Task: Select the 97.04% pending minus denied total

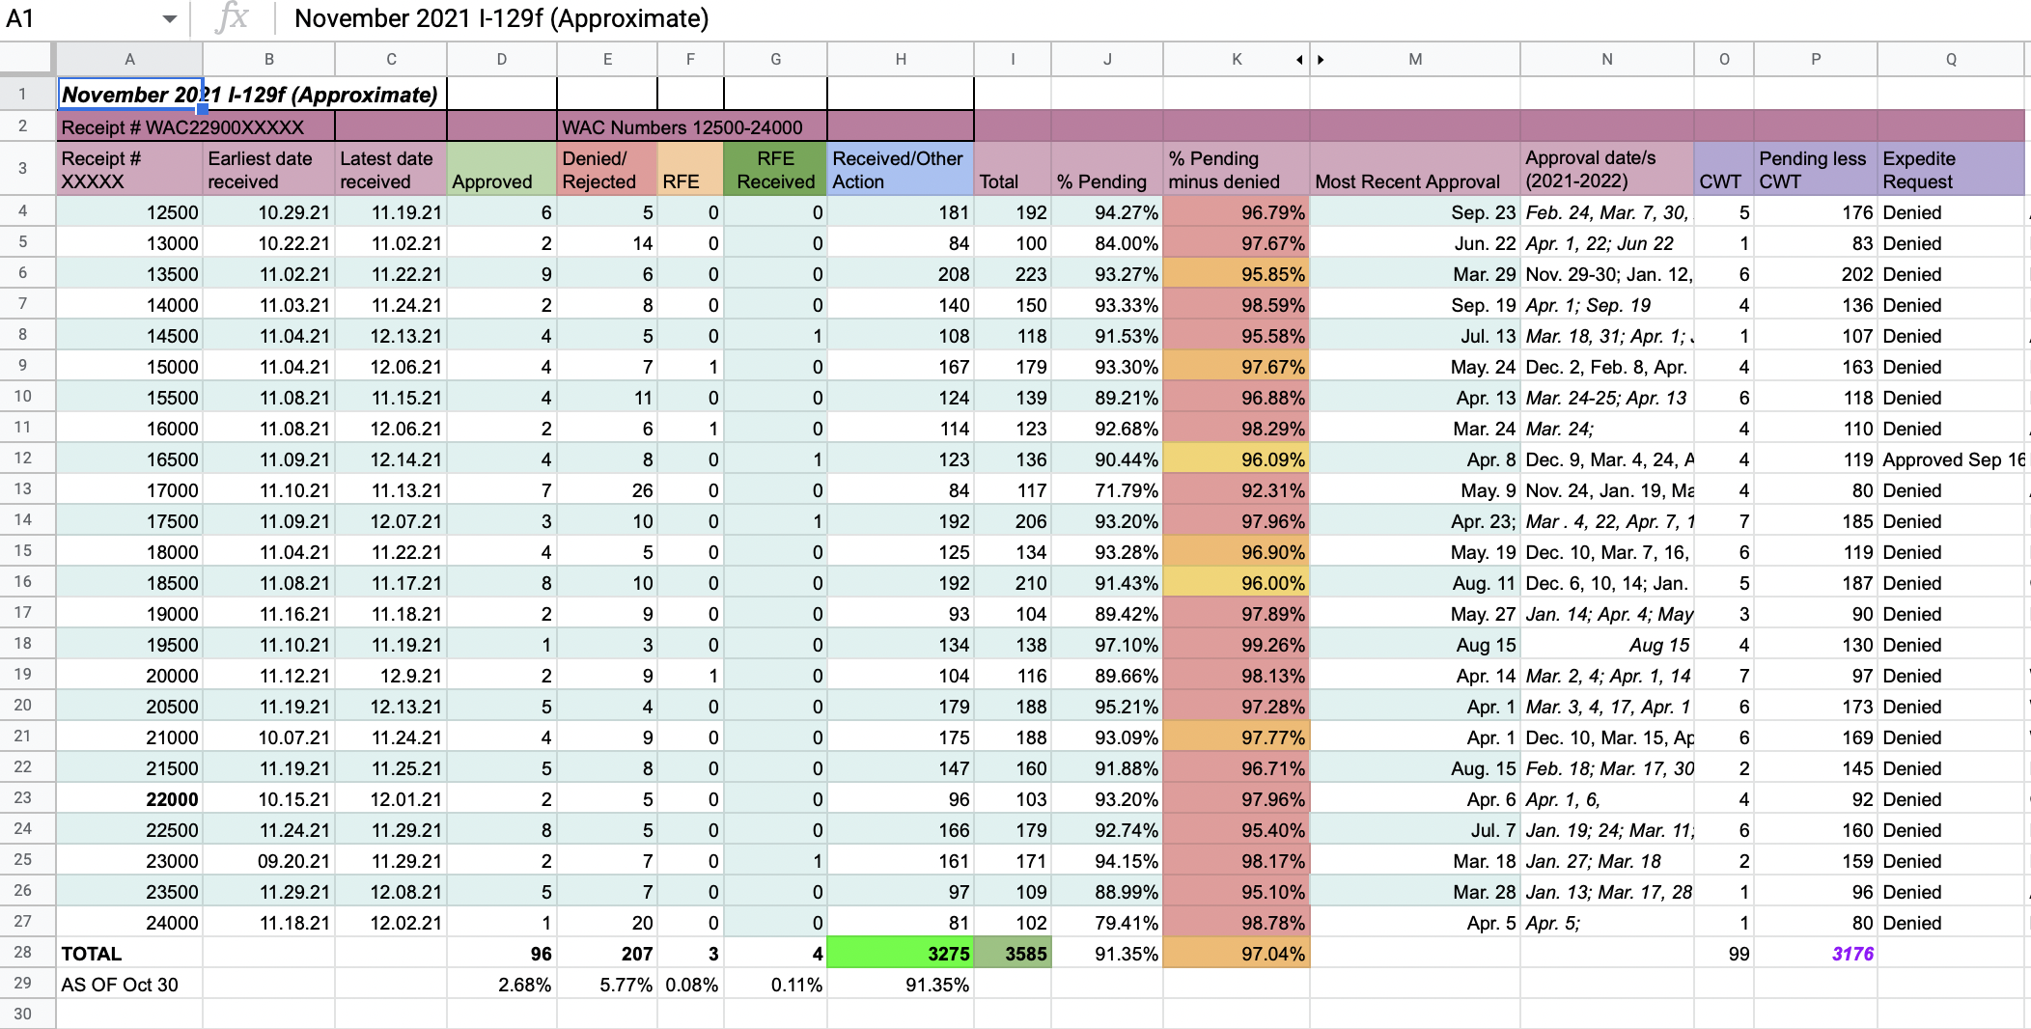Action: tap(1237, 954)
